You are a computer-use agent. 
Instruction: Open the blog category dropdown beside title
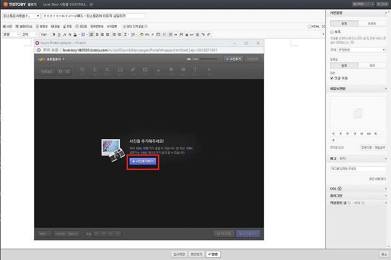21,16
